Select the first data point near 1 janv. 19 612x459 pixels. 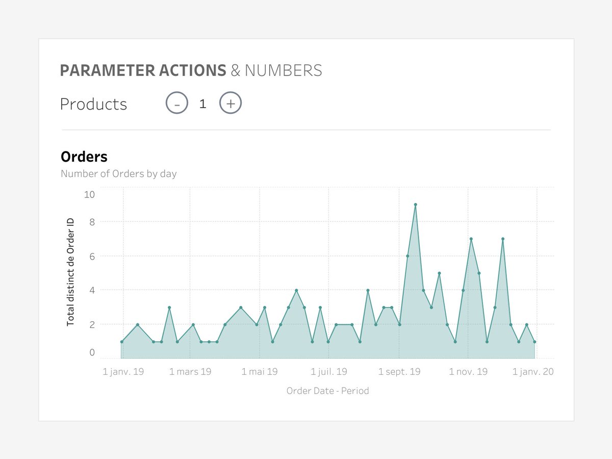[121, 341]
